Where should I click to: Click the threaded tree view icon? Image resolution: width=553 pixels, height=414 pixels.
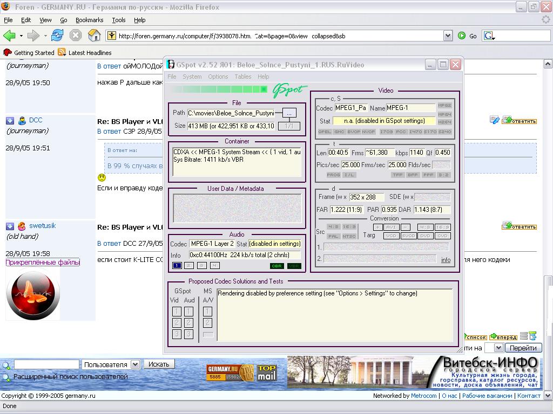[x=532, y=336]
